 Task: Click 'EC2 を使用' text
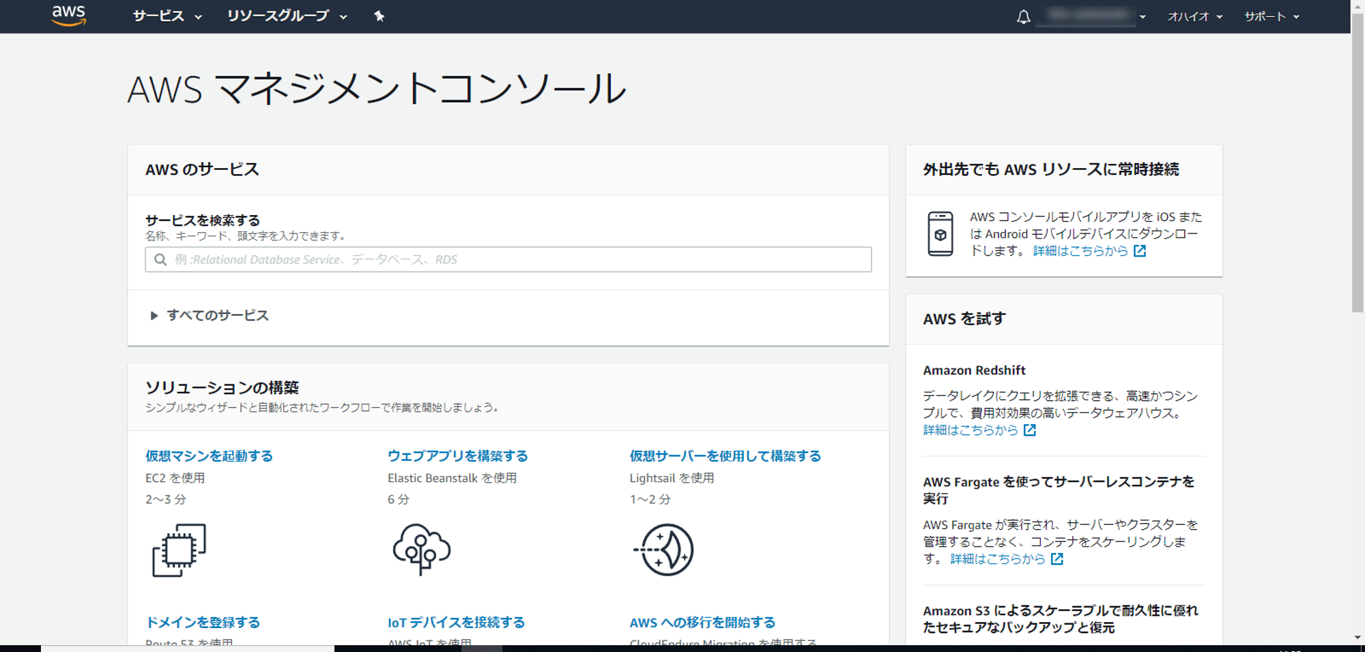click(x=175, y=478)
